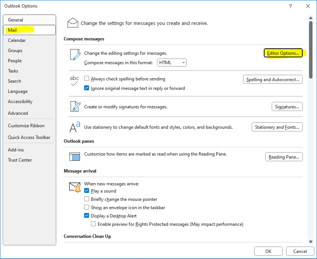Open Stationery and Fonts settings
The image size is (317, 259).
pos(277,127)
